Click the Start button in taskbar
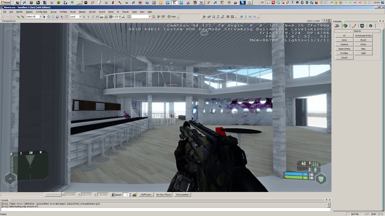This screenshot has width=385, height=216. click(x=6, y=2)
